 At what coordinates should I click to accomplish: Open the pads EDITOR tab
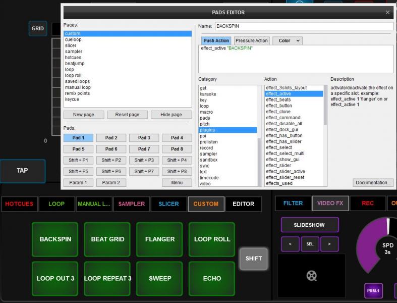coord(243,204)
